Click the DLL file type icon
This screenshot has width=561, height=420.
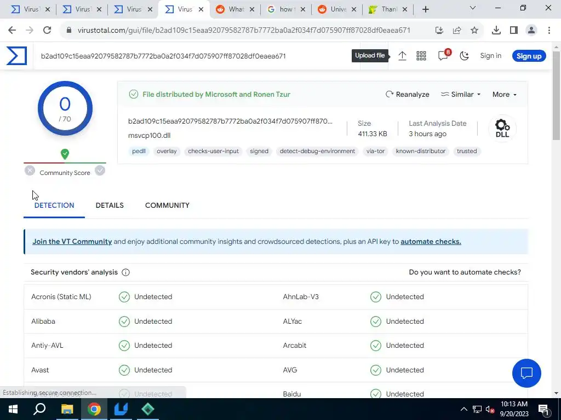point(502,129)
